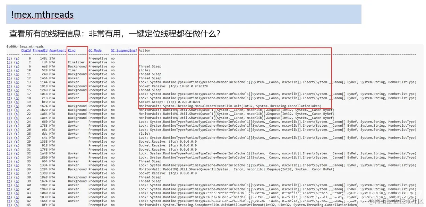
Task: Click (t) for thread id 1674
Action: point(9,106)
